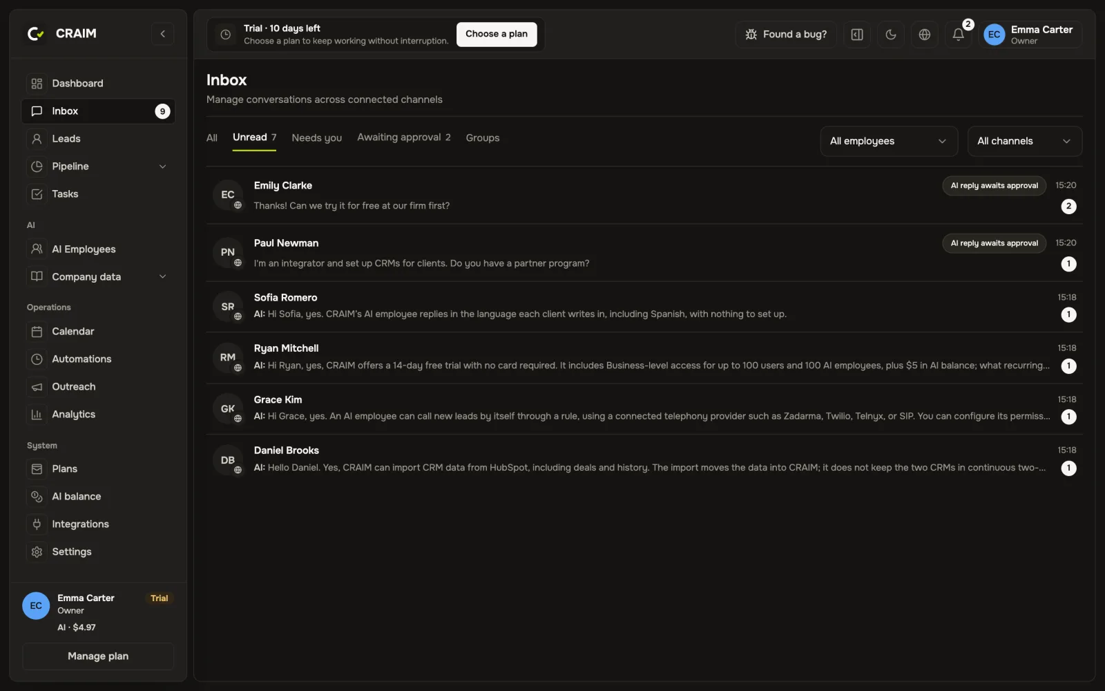Open the All channels dropdown
Image resolution: width=1105 pixels, height=691 pixels.
click(1024, 141)
